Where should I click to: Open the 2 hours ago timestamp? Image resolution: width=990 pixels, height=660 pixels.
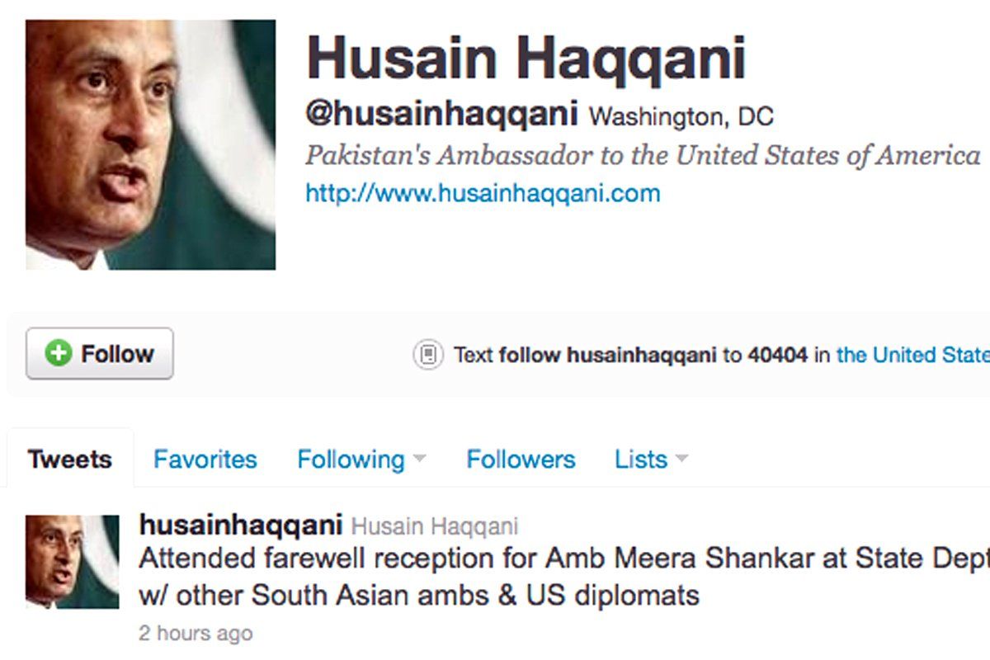click(196, 634)
